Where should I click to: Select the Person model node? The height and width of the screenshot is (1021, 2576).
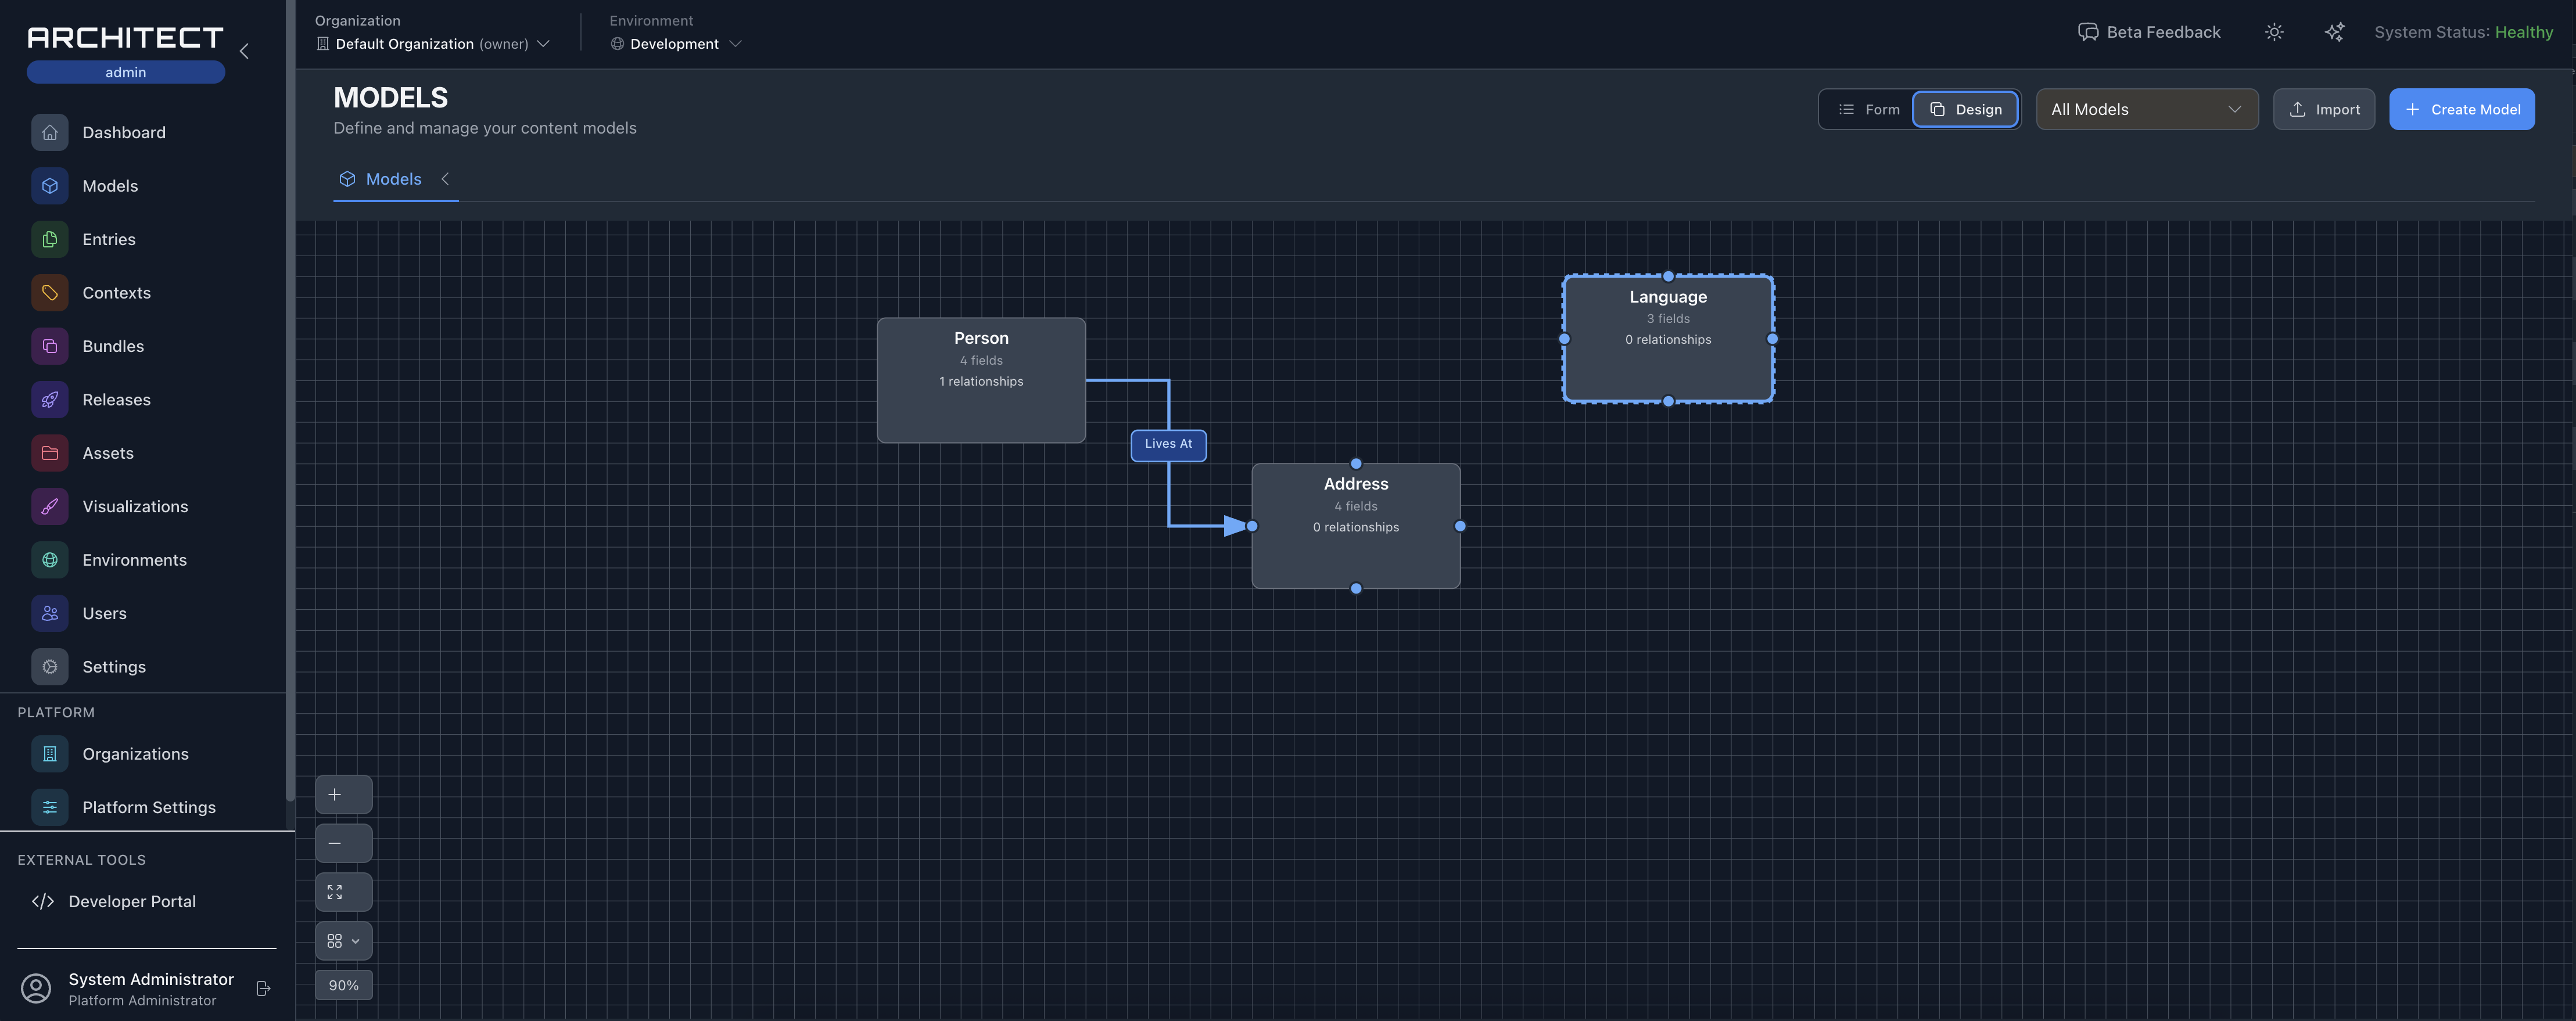980,380
